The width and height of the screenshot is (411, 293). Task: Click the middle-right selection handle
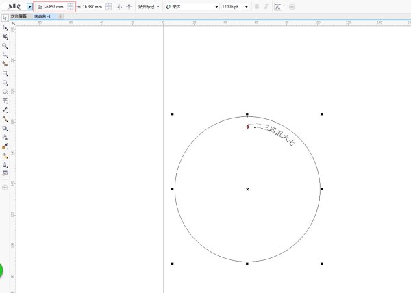(x=322, y=189)
